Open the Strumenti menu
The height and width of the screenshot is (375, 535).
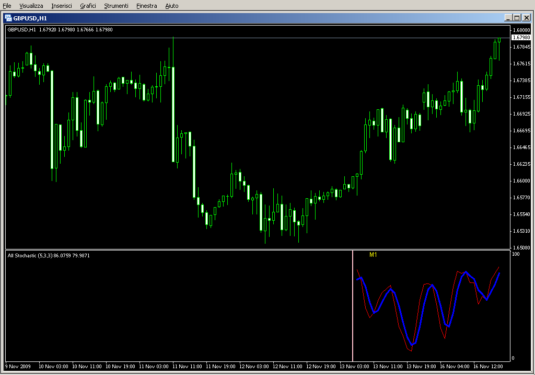click(116, 6)
